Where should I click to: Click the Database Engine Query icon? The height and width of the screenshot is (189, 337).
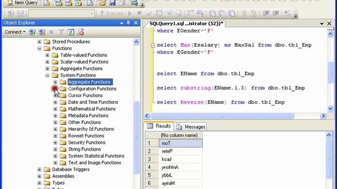coord(47,3)
